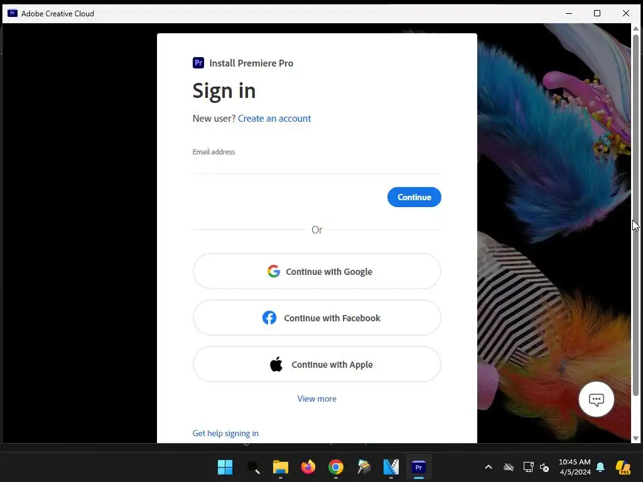
Task: Click the Apple logo on Continue with Apple
Action: (276, 364)
